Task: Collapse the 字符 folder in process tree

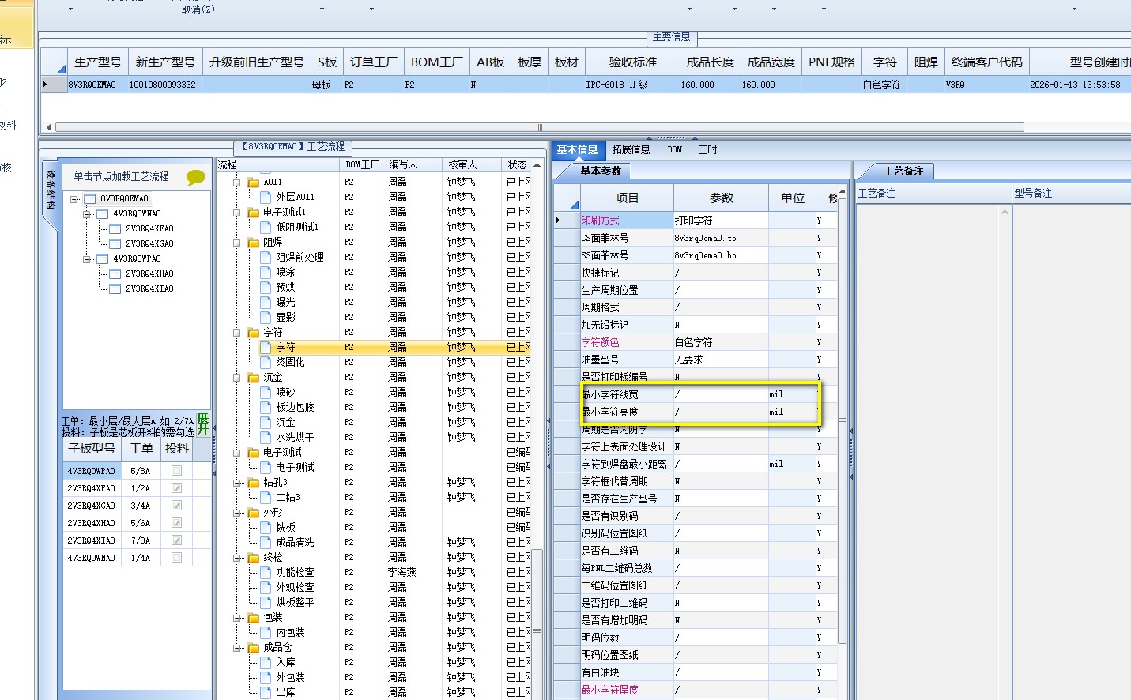Action: (x=237, y=333)
